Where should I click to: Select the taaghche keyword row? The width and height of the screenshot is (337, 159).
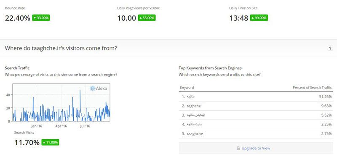tap(256, 134)
